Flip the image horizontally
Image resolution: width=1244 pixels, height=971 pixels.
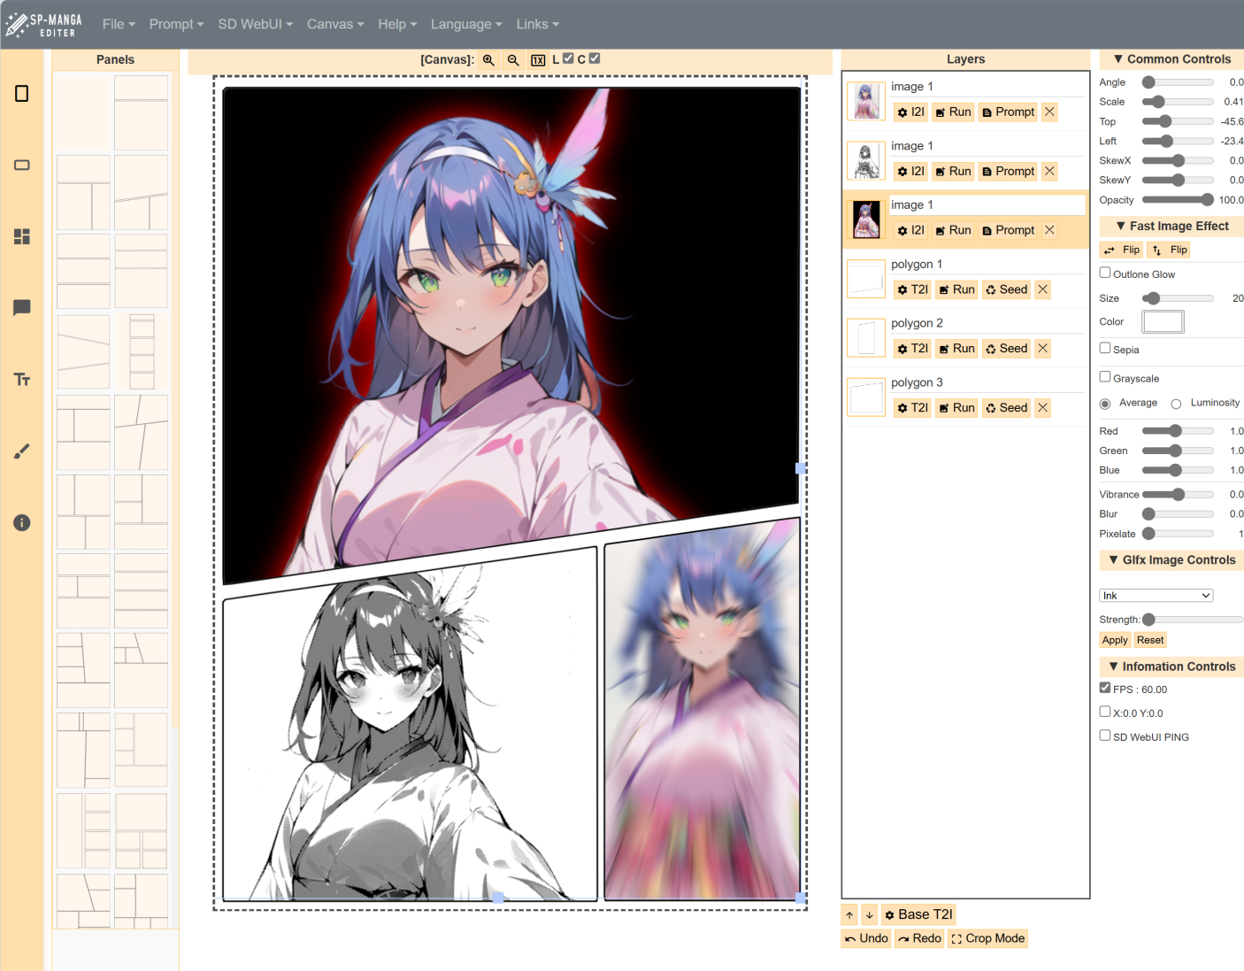(x=1121, y=250)
